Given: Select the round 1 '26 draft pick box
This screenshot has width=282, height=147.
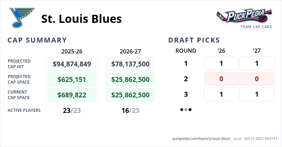Looking at the screenshot, I should point(221,64).
